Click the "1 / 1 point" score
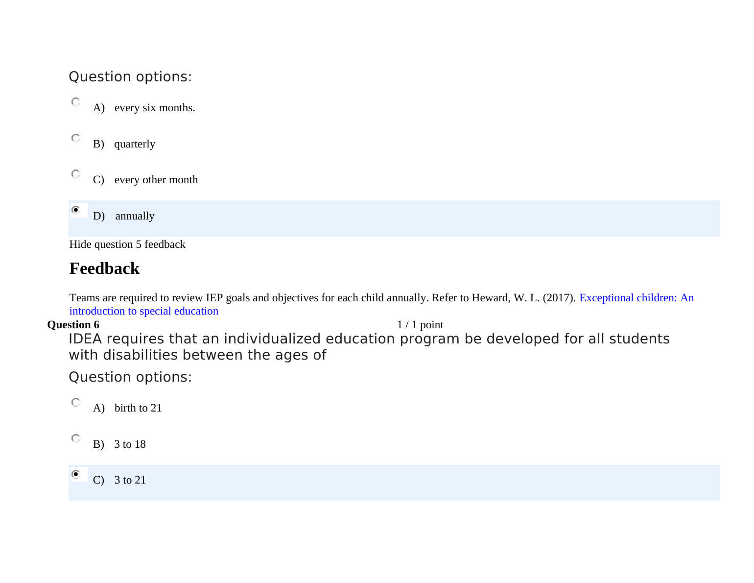Viewport: 754px width, 583px height. (x=420, y=325)
